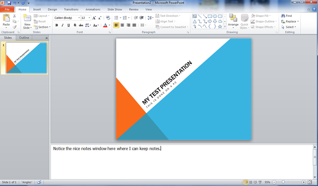
Task: Open Line Spacing dropdown
Action: (150, 18)
